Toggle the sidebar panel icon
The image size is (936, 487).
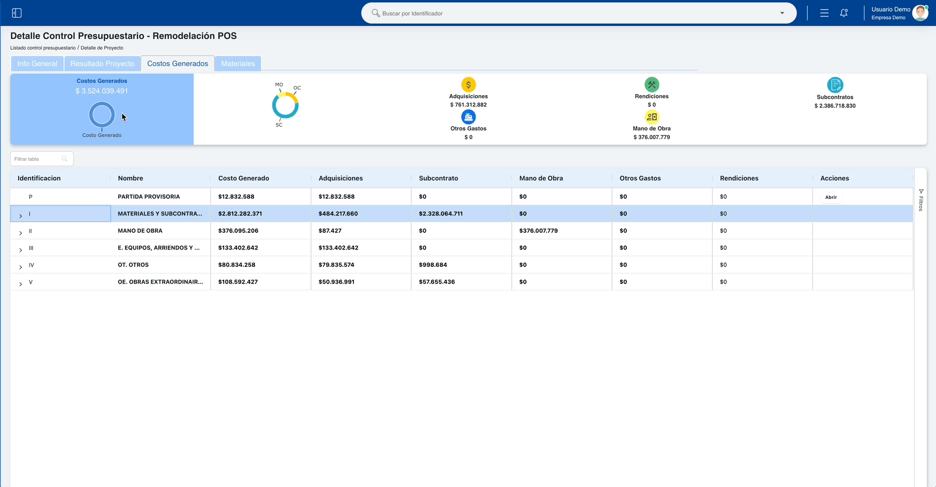tap(17, 13)
